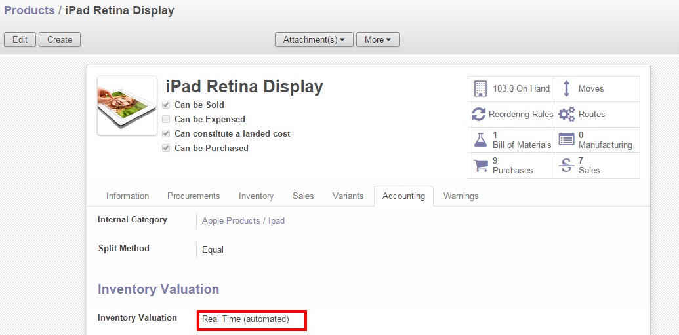Click the Internal Category field label
The height and width of the screenshot is (335, 679).
(133, 220)
